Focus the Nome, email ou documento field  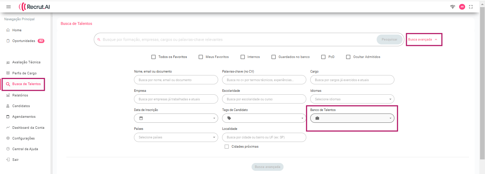[176, 80]
